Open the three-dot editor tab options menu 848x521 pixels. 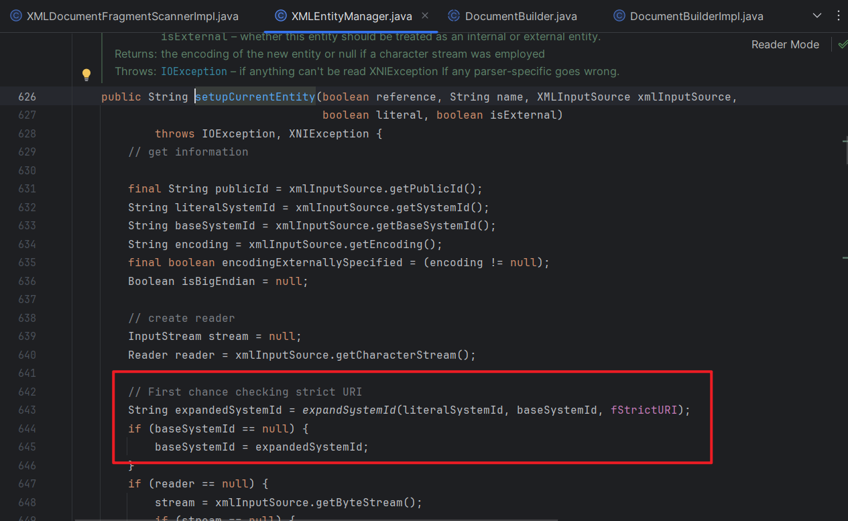pyautogui.click(x=838, y=16)
